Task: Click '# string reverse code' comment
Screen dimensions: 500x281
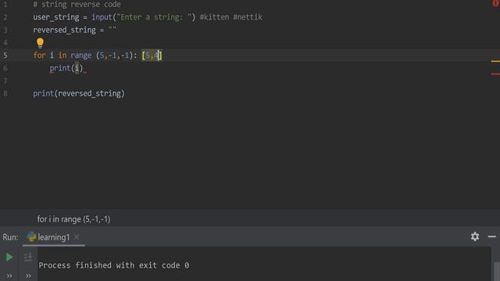Action: pos(77,5)
